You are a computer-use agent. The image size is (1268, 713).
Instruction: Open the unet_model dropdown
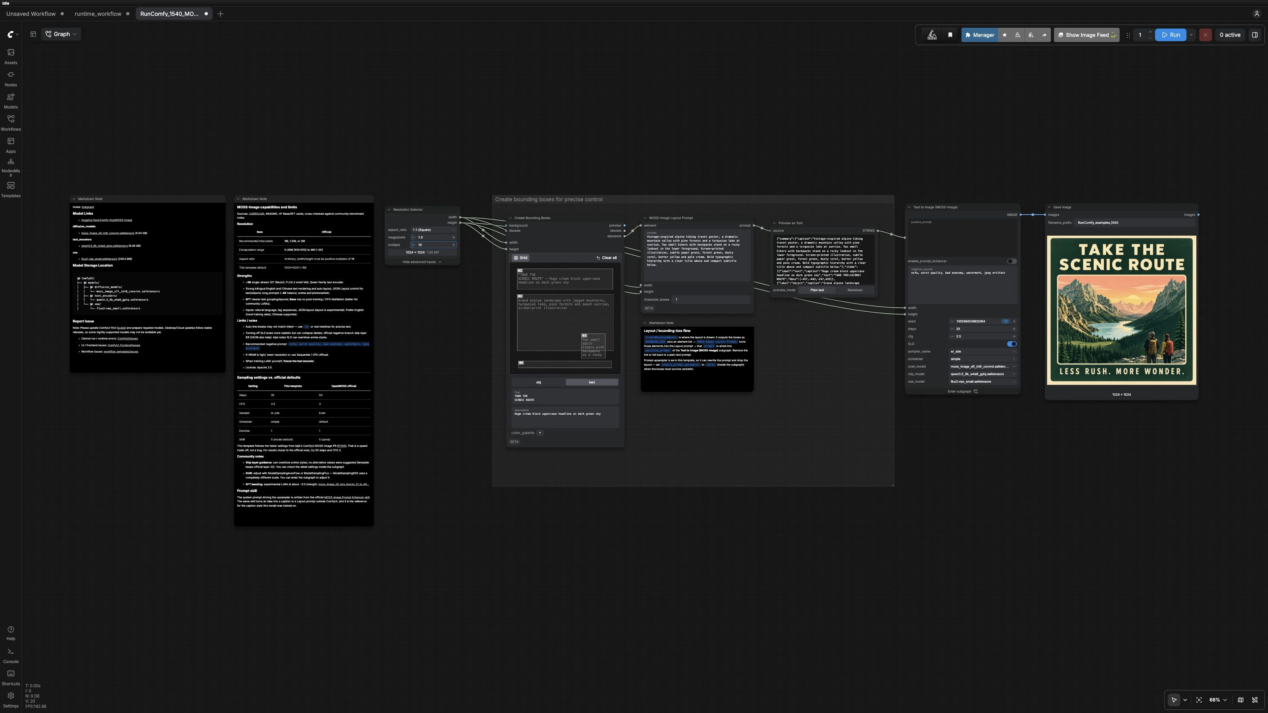[983, 366]
